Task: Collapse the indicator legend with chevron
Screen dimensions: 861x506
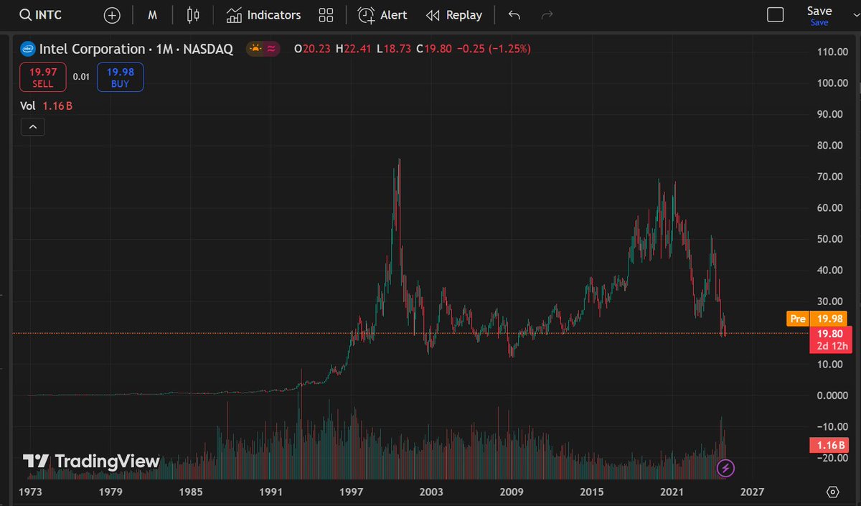Action: (x=33, y=128)
